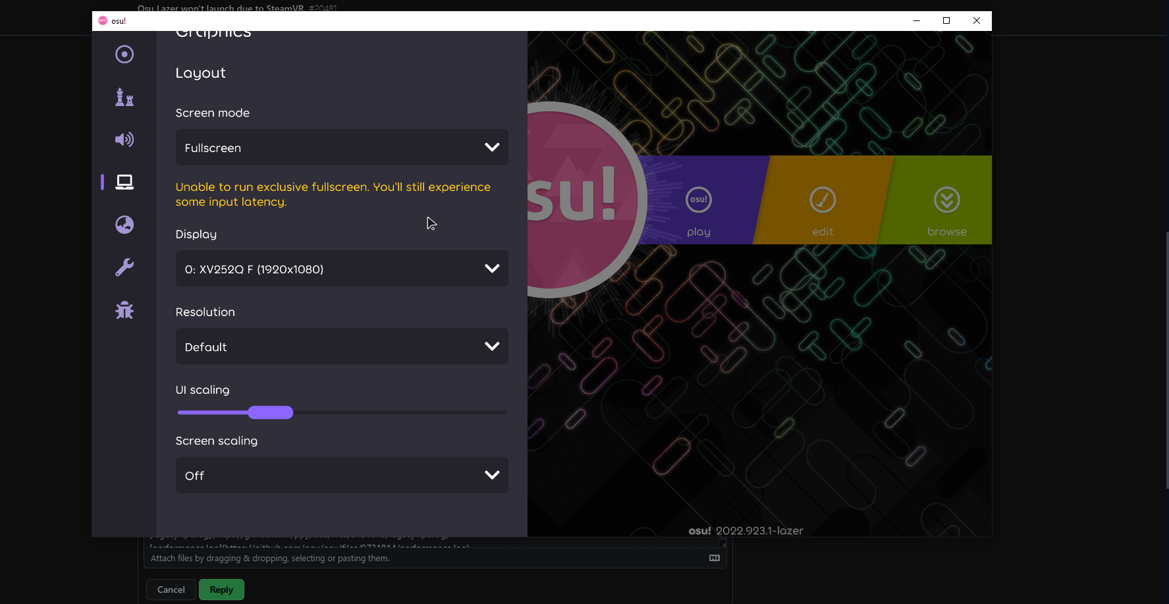Expand the Screen scaling dropdown

[x=341, y=475]
